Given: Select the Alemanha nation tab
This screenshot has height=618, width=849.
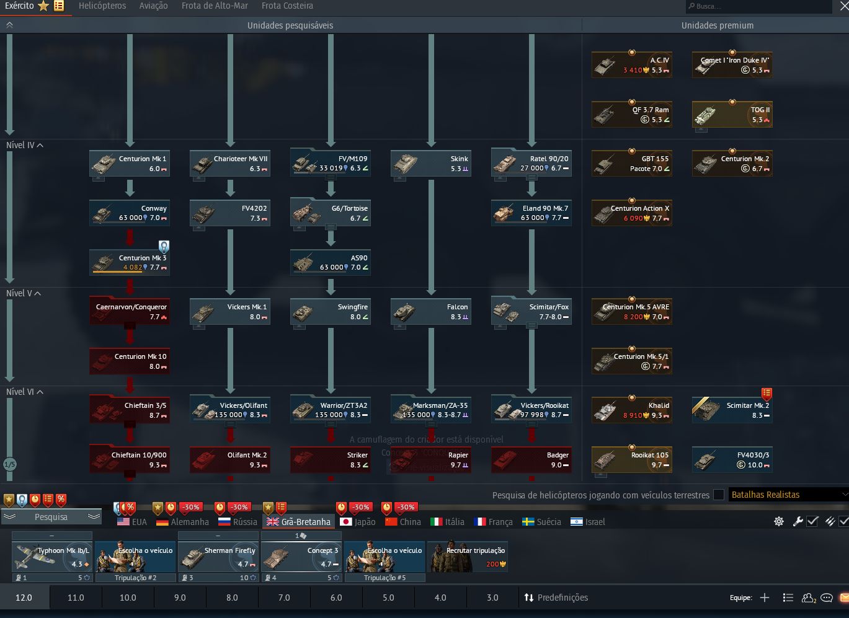Looking at the screenshot, I should (182, 522).
